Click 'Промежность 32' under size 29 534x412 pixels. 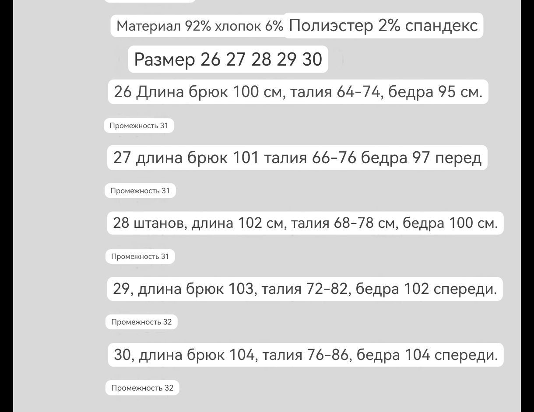[141, 322]
